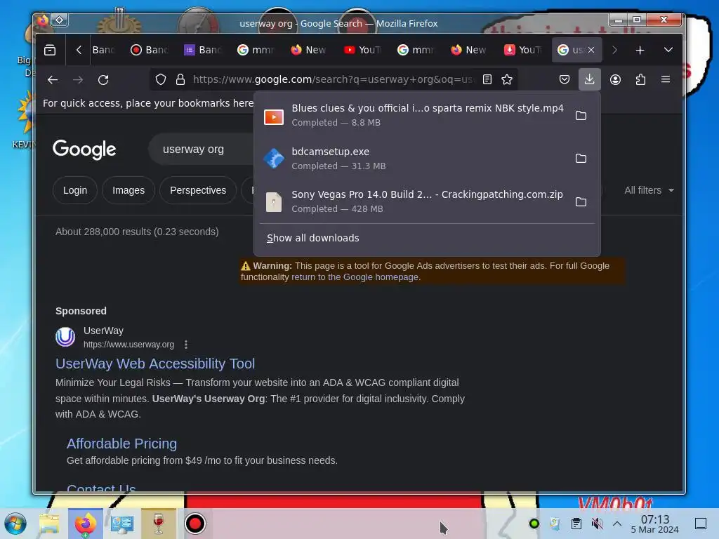Open Blues clues sparta remix mp4 download

(413, 115)
